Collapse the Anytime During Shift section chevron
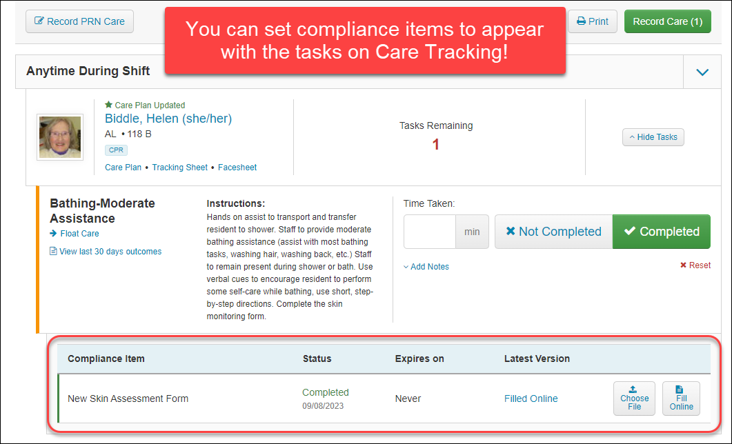This screenshot has width=732, height=444. click(702, 72)
